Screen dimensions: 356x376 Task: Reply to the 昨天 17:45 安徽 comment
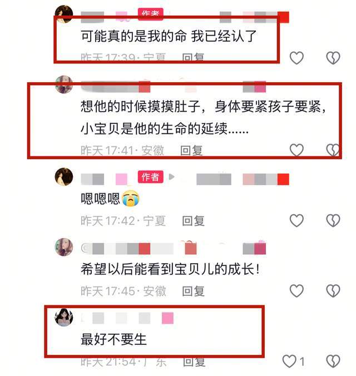coord(193,291)
